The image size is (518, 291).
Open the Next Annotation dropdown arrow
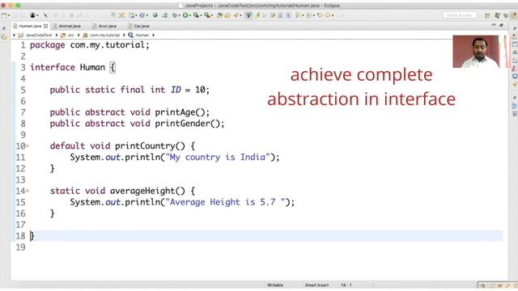tap(303, 15)
